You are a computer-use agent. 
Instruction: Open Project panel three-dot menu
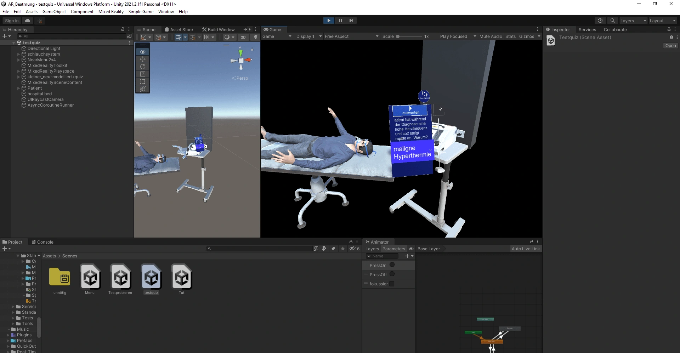[x=357, y=242]
